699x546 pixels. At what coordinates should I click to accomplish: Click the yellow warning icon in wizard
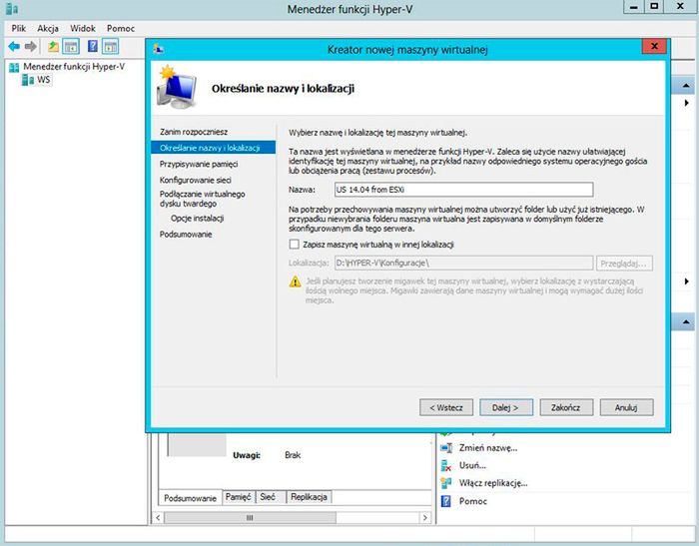(296, 281)
